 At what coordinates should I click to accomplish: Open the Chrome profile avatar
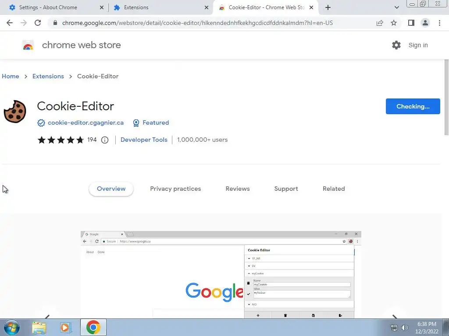(425, 23)
